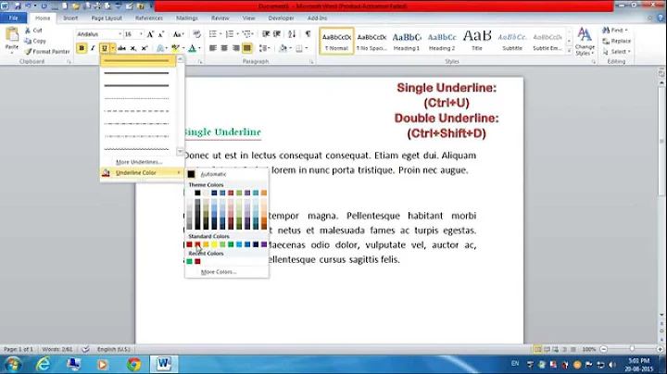Click Font Color icon
Viewport: 667px width, 374px height.
[x=192, y=48]
